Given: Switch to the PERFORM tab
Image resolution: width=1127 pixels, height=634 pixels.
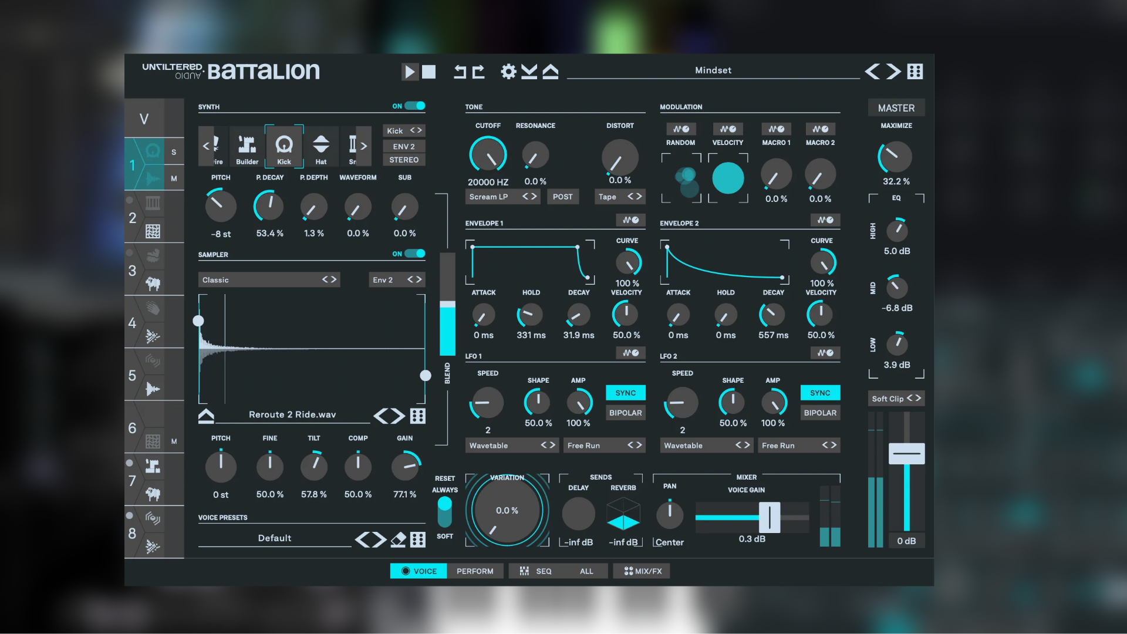Looking at the screenshot, I should 475,571.
